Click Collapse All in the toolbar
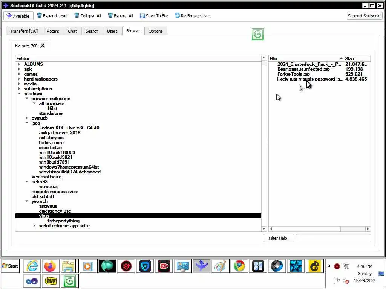 point(88,16)
